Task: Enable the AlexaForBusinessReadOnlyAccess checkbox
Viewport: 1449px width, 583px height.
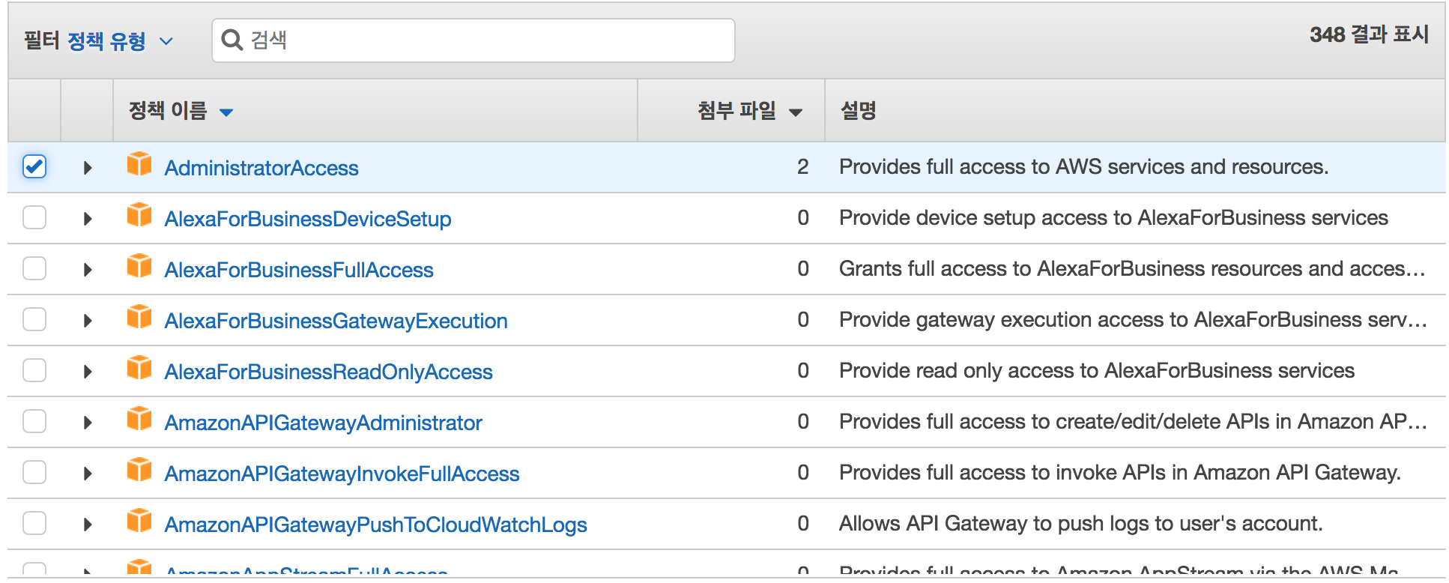Action: click(34, 370)
